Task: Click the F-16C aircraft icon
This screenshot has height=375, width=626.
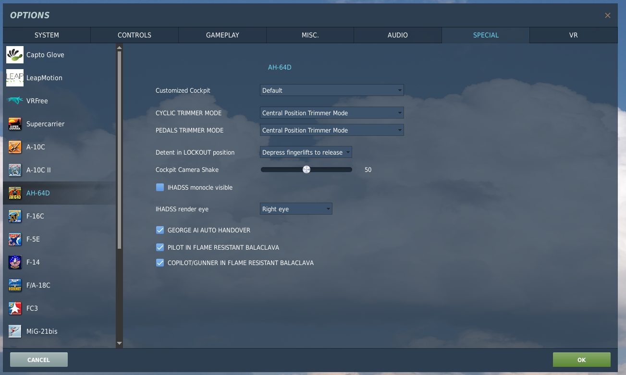Action: tap(15, 216)
